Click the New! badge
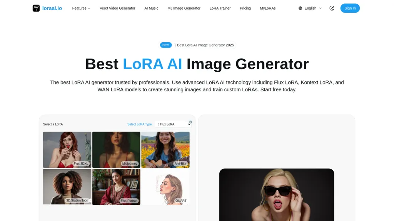This screenshot has height=221, width=394. coord(166,45)
